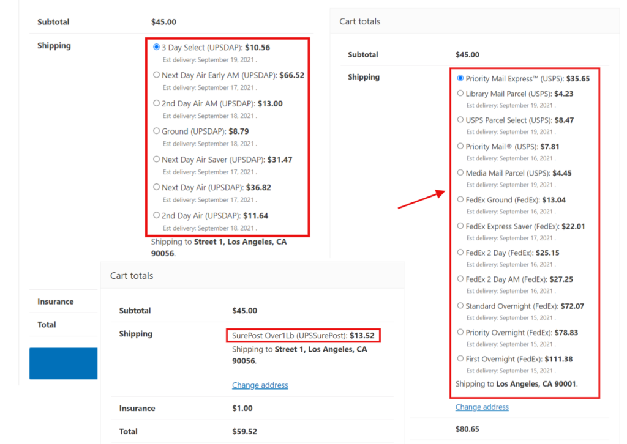627x444 pixels.
Task: Click Change address under Los Angeles 90001
Action: (482, 407)
